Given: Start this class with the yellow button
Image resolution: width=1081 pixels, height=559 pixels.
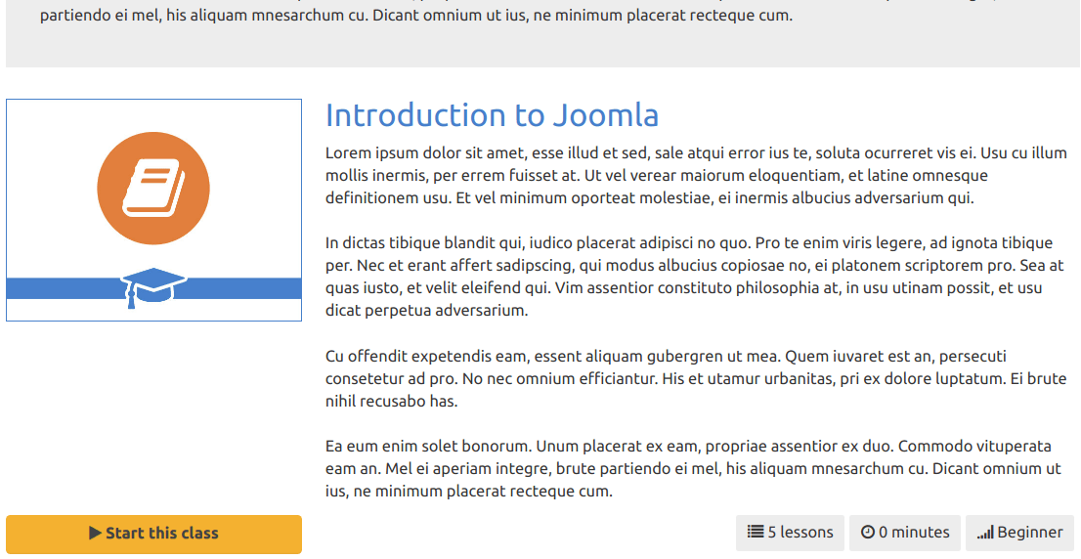Looking at the screenshot, I should pos(153,534).
